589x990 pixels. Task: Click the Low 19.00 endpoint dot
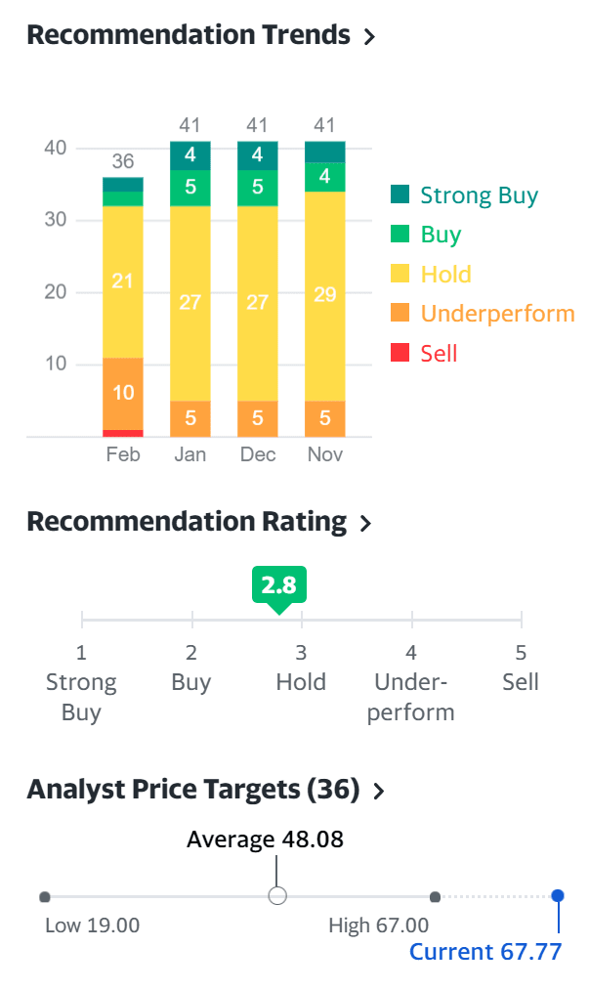(45, 896)
